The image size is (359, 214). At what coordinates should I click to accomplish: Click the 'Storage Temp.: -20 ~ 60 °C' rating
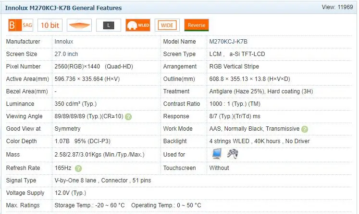tap(89, 205)
